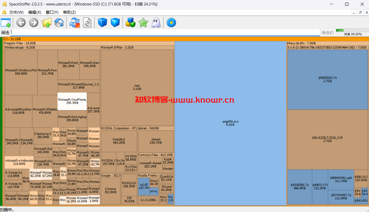Select the microsoft shared 283.1MB block
Image resolution: width=369 pixels, height=212 pixels.
(150, 165)
